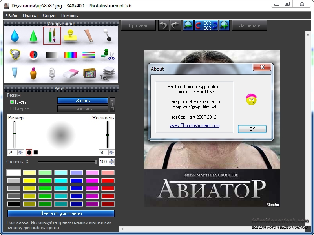Screen dimensions: 314x235
Task: Decrease Жесткость value with down spinner
Action: [111, 154]
